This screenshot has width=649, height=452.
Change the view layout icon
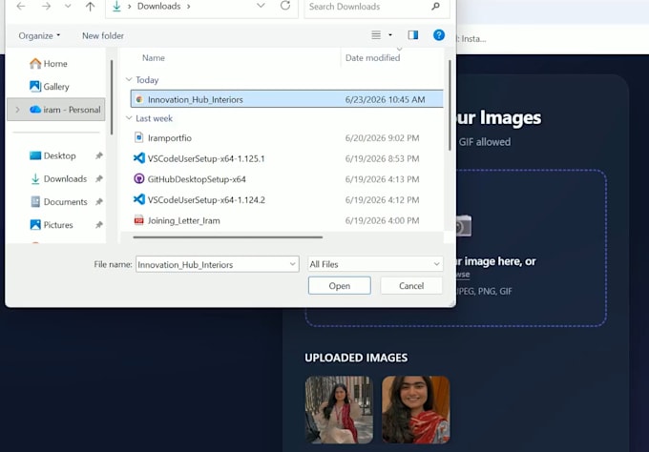pyautogui.click(x=376, y=35)
